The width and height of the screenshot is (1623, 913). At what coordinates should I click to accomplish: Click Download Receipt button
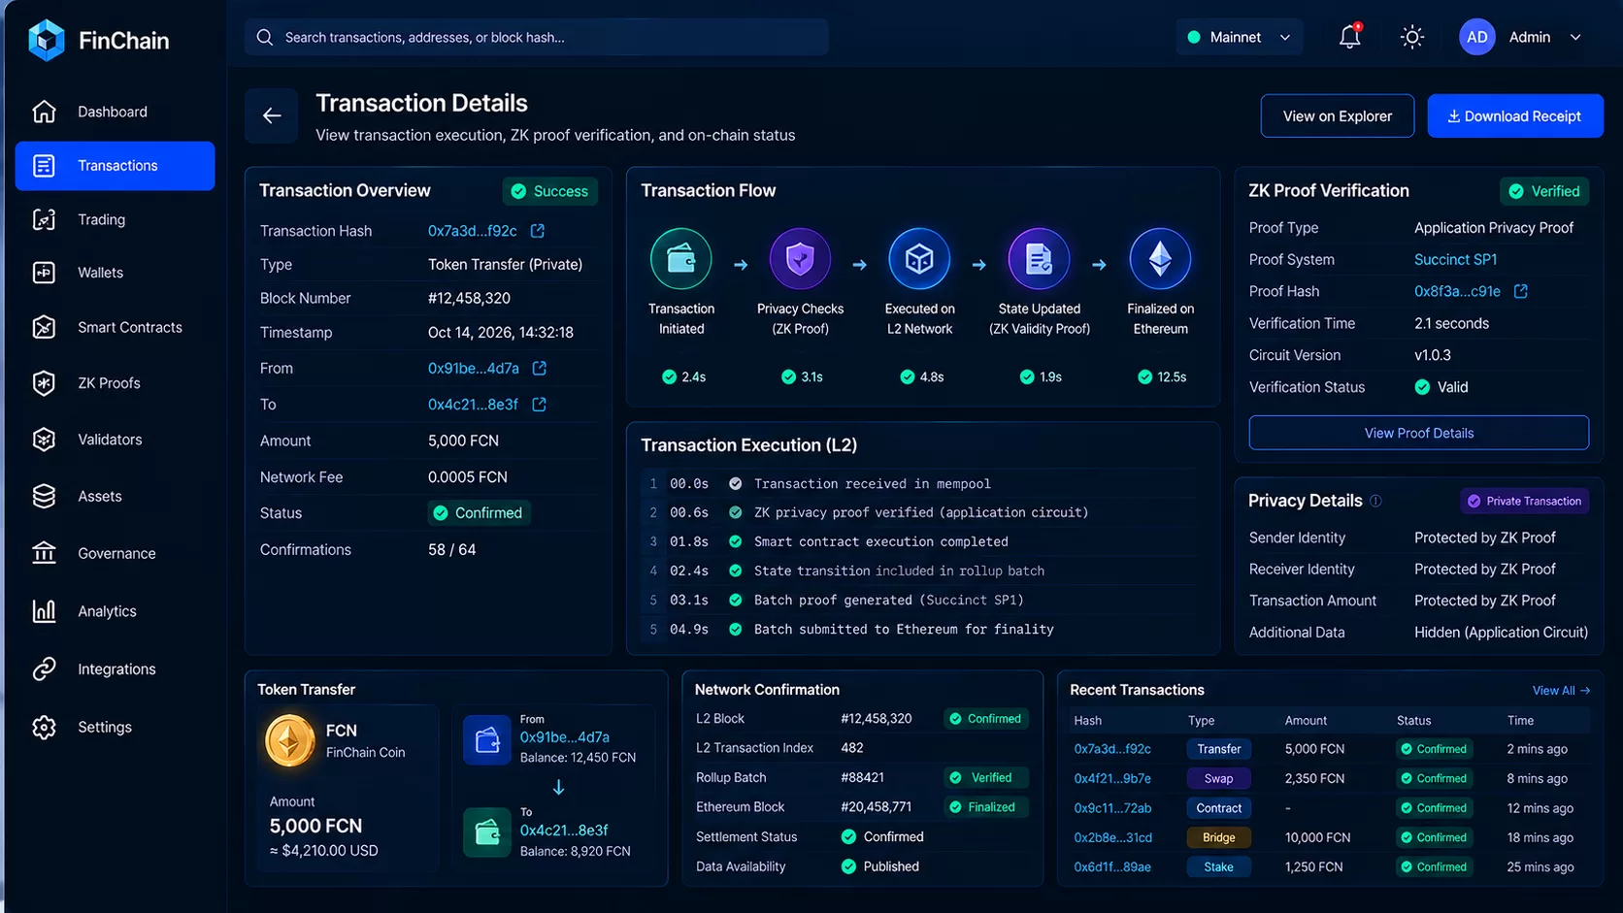(x=1514, y=115)
